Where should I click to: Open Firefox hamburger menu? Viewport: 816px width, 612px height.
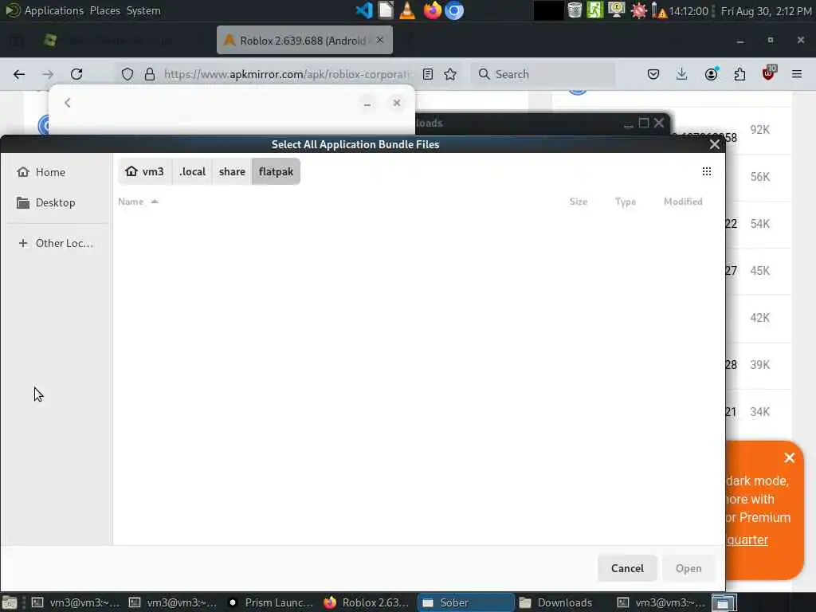coord(797,74)
